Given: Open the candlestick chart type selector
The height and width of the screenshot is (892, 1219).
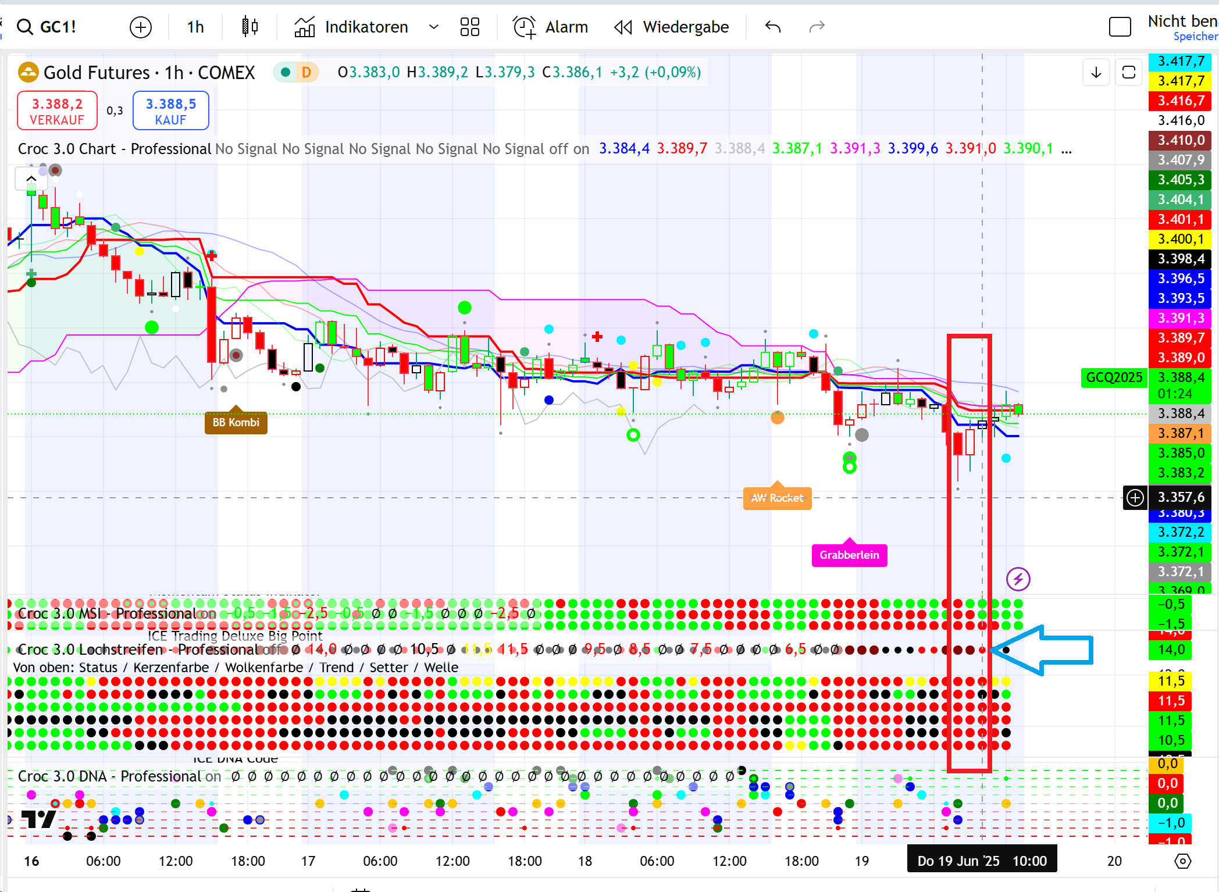Looking at the screenshot, I should tap(249, 27).
